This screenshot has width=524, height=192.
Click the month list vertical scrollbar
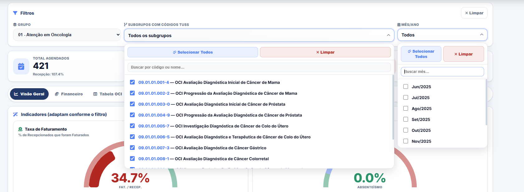(486, 102)
